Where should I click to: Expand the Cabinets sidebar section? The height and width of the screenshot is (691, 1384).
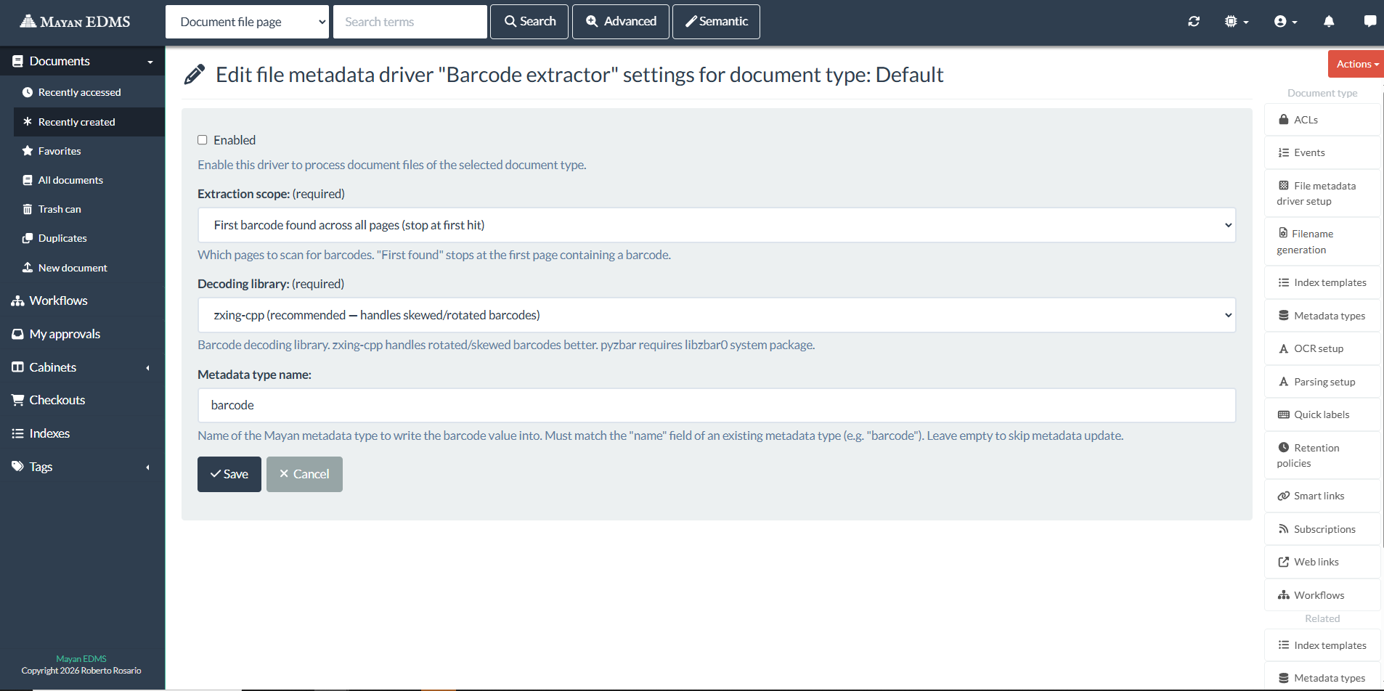(82, 367)
